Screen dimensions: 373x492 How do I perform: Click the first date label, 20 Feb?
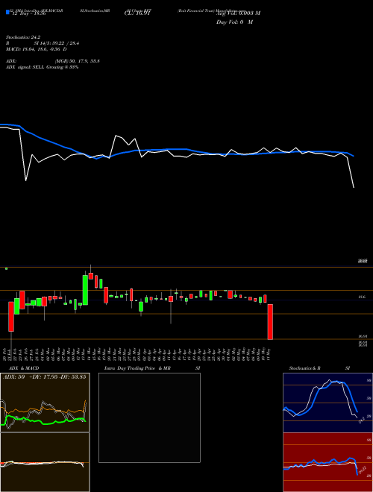tap(4, 353)
